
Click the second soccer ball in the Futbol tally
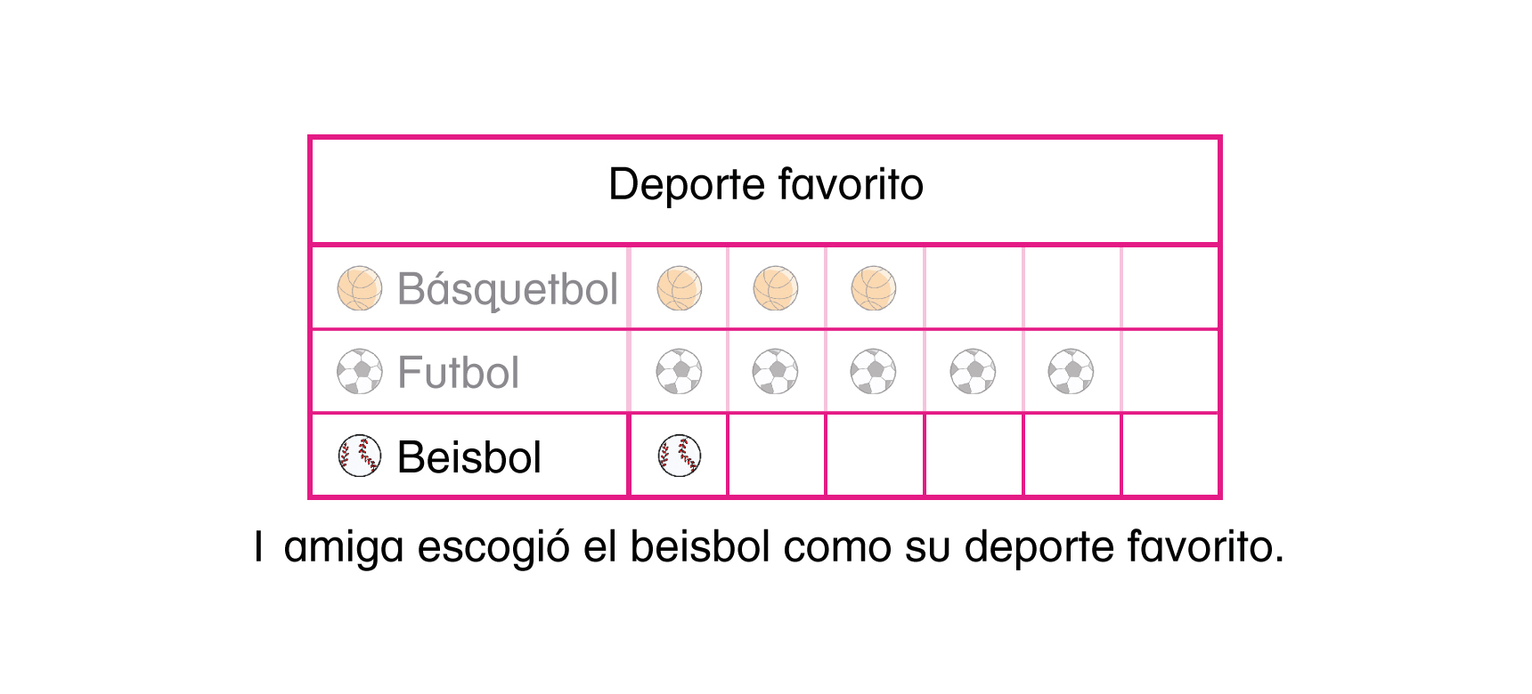point(776,371)
